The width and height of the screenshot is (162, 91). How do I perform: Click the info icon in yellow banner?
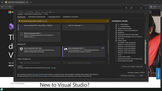point(19,21)
